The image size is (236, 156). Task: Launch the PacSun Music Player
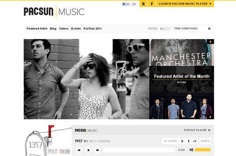tap(185, 4)
